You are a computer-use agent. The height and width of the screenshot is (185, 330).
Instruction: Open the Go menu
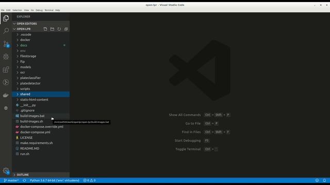click(32, 10)
